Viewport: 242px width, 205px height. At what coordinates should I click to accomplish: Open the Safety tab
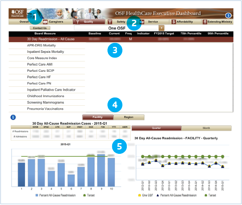point(121,22)
